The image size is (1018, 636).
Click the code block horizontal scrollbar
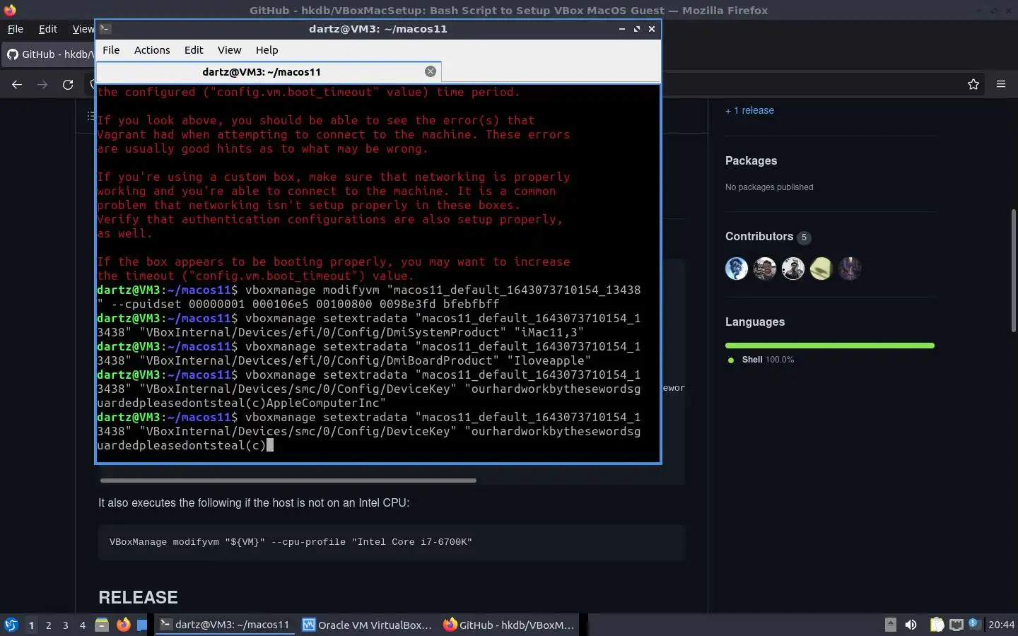[x=288, y=481]
